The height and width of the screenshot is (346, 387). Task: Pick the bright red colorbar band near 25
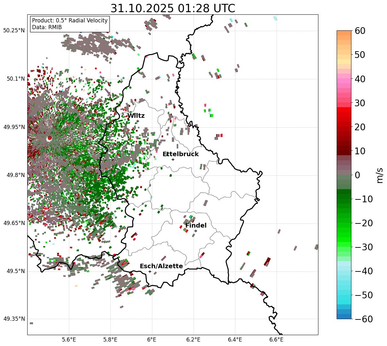coord(344,115)
